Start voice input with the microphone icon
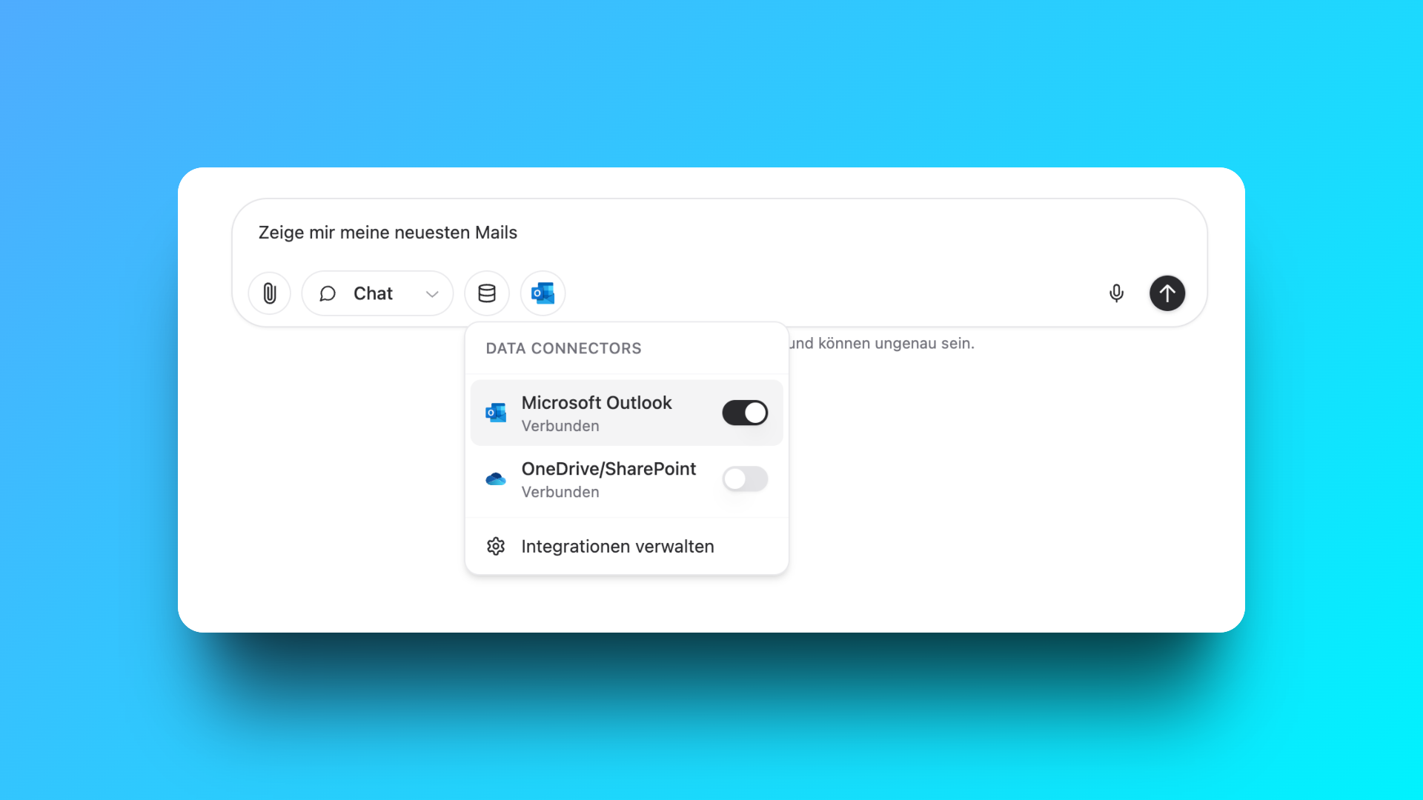Viewport: 1423px width, 800px height. tap(1116, 293)
